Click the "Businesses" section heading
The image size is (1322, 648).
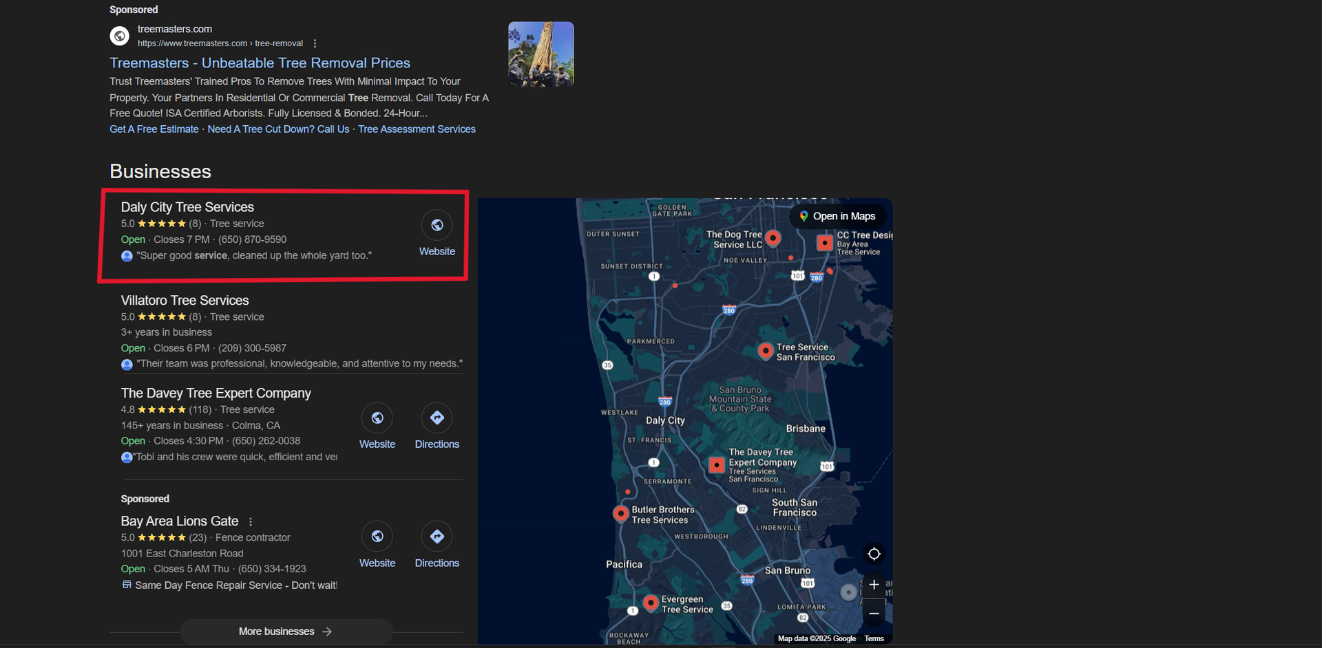[x=160, y=171]
